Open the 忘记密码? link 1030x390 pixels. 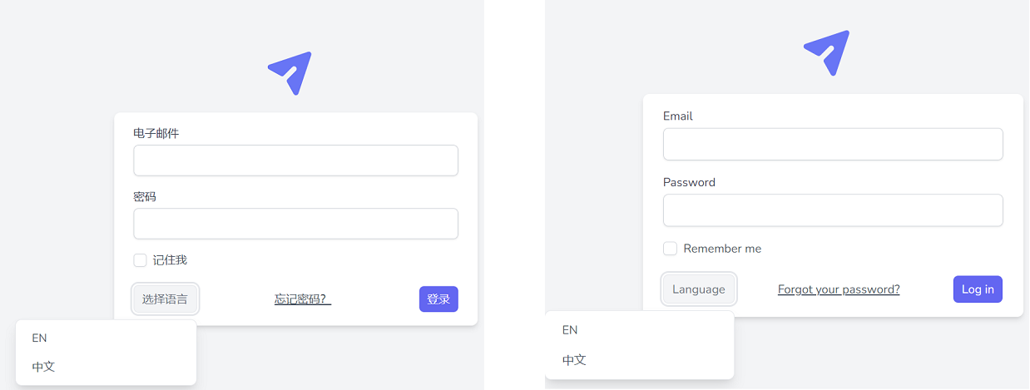pos(303,299)
